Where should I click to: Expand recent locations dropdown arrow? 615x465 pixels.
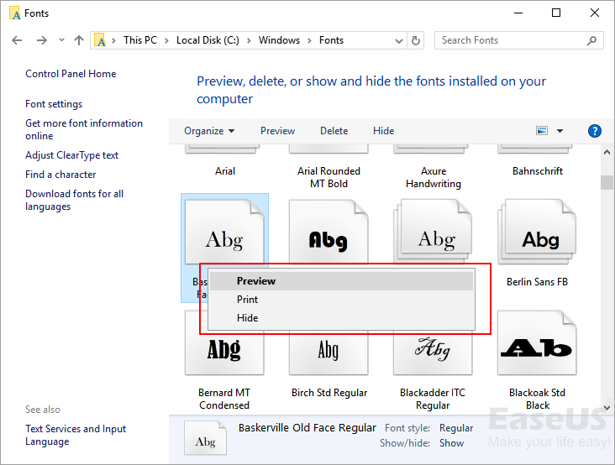point(61,40)
